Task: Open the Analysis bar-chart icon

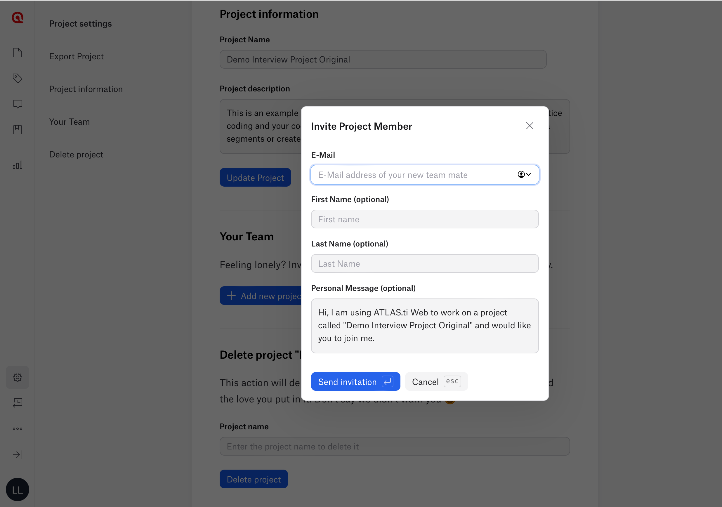Action: click(17, 164)
